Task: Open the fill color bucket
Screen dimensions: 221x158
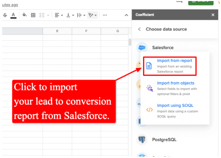Action: (x=24, y=15)
